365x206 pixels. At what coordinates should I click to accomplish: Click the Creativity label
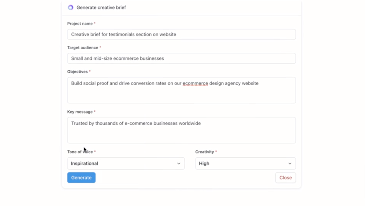(x=205, y=152)
